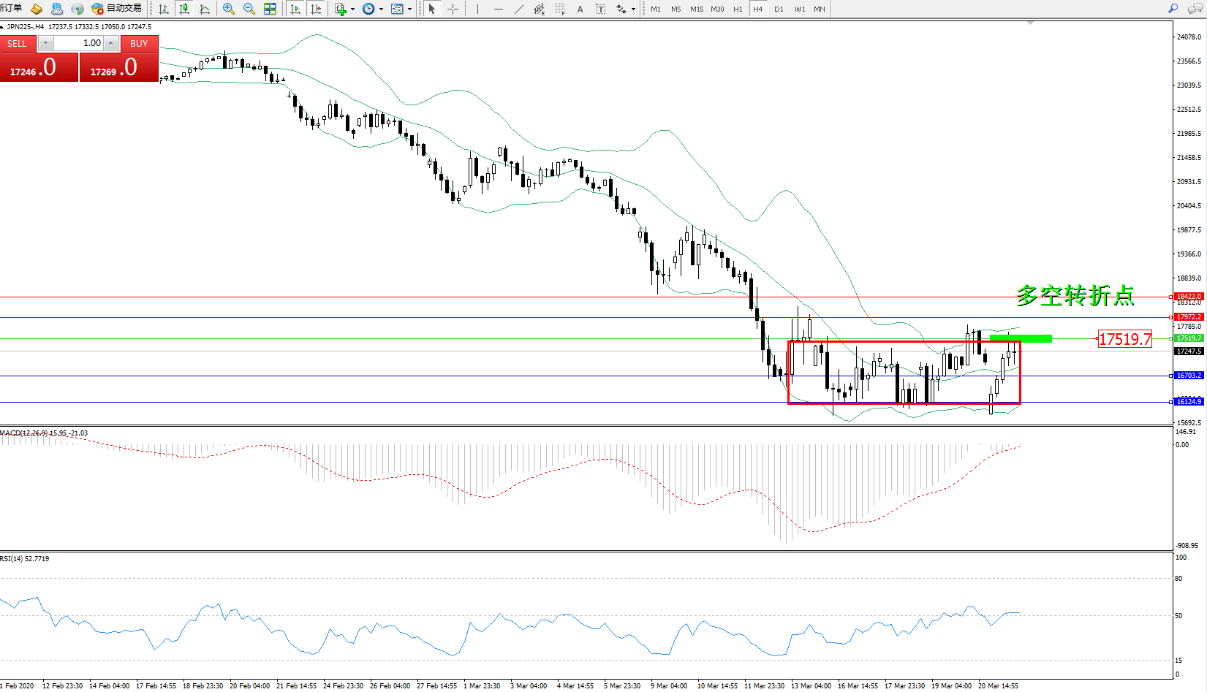
Task: Open the periodicity clock dropdown arrow
Action: (381, 9)
